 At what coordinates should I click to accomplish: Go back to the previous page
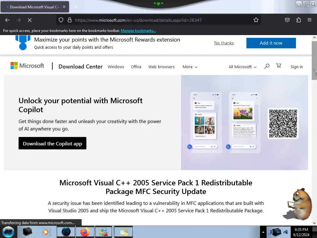click(x=7, y=20)
